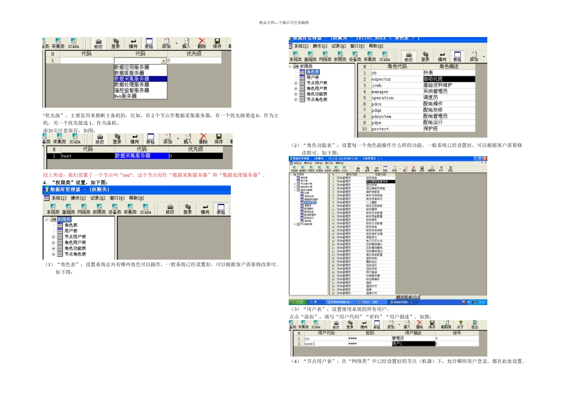Choose Web服务器 from the dropdown list
Image resolution: width=568 pixels, height=402 pixels.
126,96
